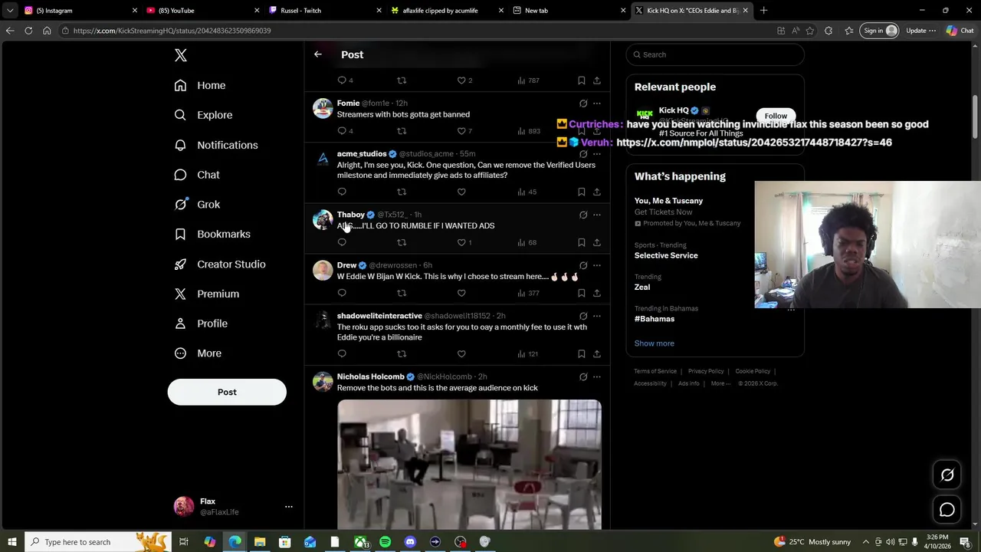This screenshot has height=552, width=981.
Task: Like Fomie's post about bots
Action: (x=461, y=131)
